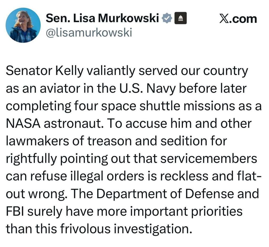Click the display name Sen. Lisa Murkowski
269x247 pixels.
click(x=103, y=18)
